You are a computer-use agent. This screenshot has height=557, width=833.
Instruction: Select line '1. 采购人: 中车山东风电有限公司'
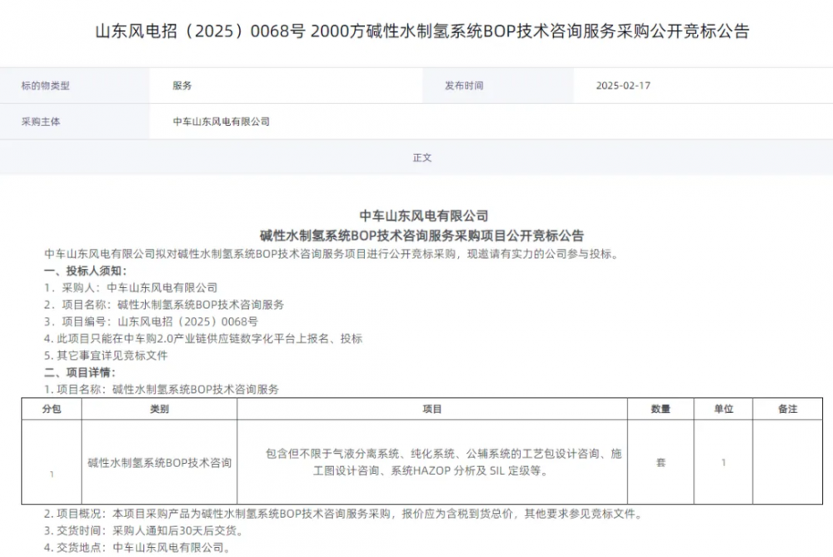point(131,288)
